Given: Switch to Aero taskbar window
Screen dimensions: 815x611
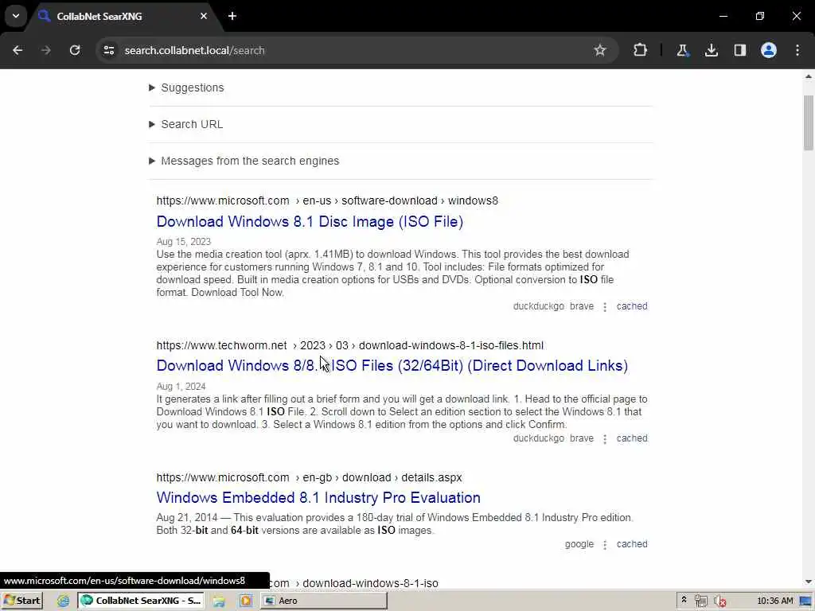Looking at the screenshot, I should pos(324,601).
